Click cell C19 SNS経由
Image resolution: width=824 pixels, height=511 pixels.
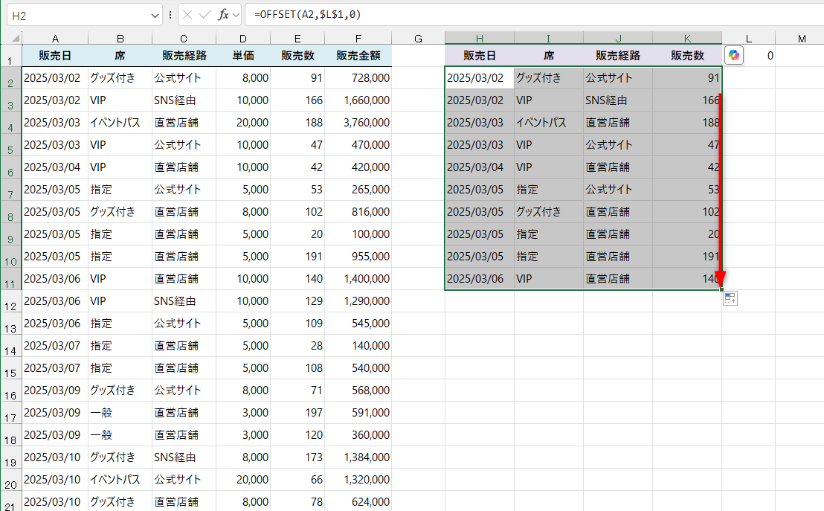(184, 457)
